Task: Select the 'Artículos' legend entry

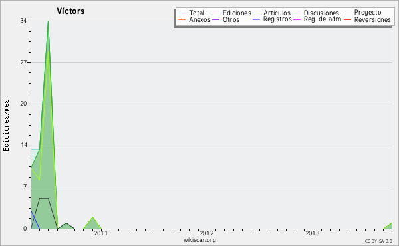Action: pyautogui.click(x=277, y=13)
